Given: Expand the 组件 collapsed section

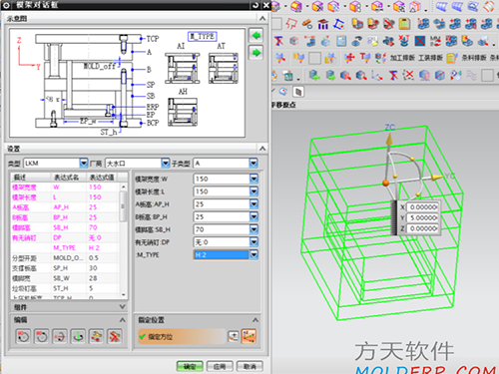Looking at the screenshot, I should 122,306.
